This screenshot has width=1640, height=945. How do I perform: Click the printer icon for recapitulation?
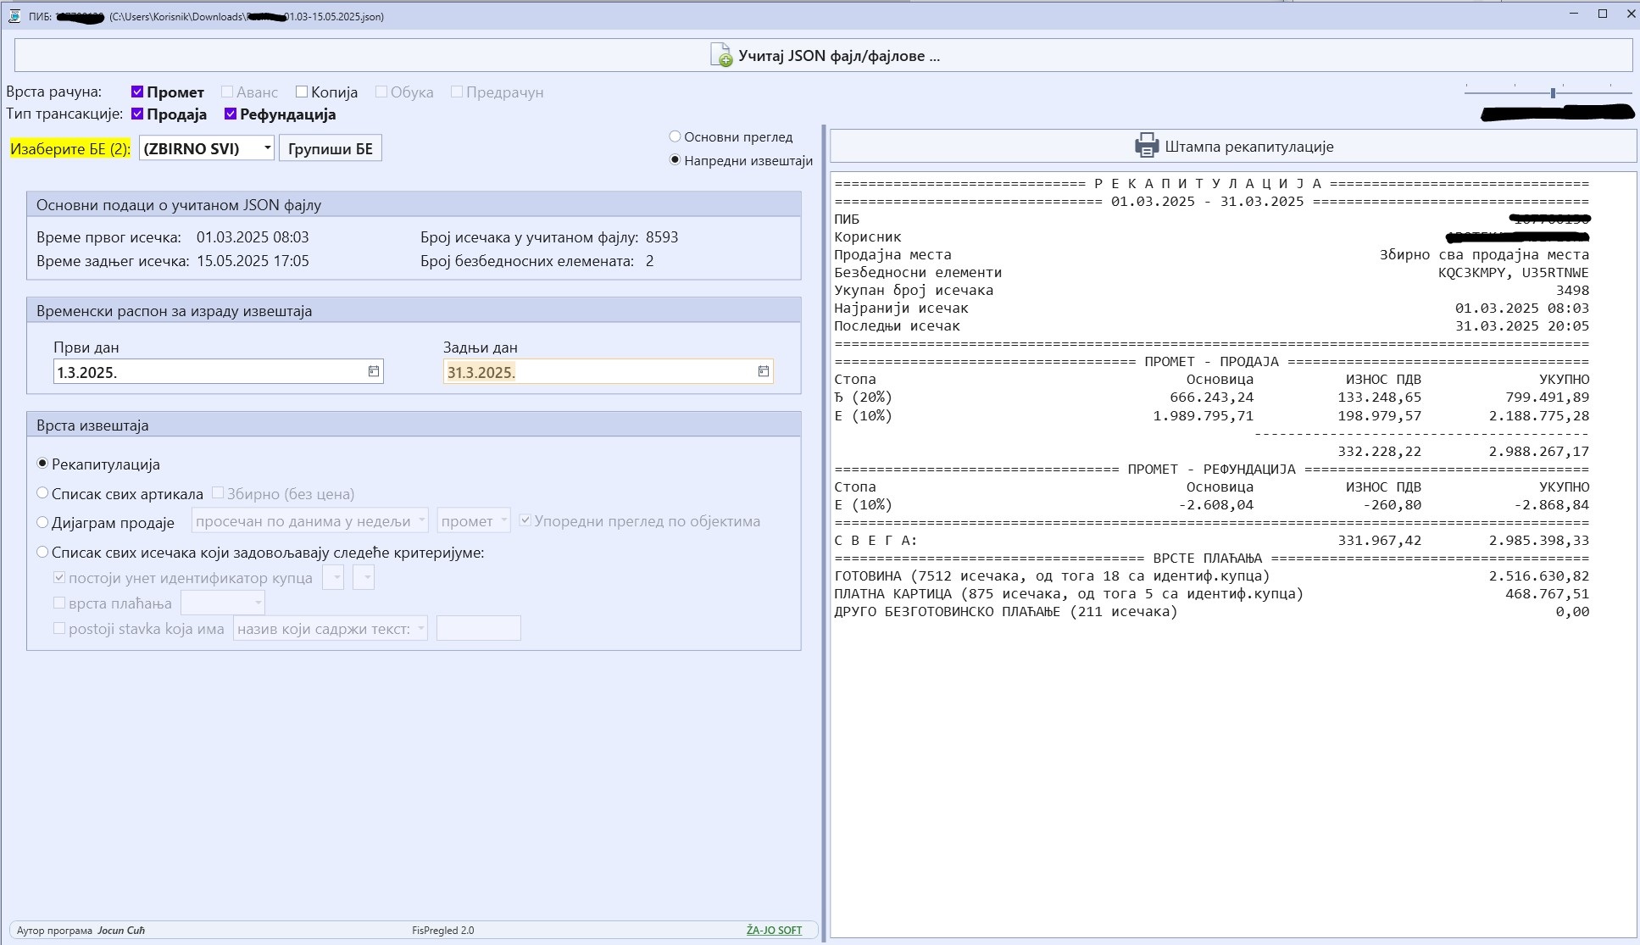1146,146
